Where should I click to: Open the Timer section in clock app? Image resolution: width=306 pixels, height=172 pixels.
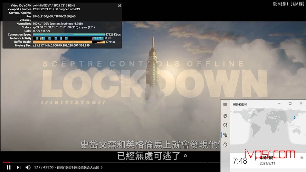[x=225, y=116]
